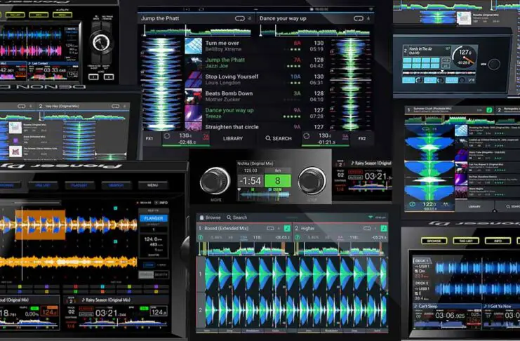Viewport: 520px width, 341px height.
Task: Click album art for Turn me over
Action: [194, 46]
